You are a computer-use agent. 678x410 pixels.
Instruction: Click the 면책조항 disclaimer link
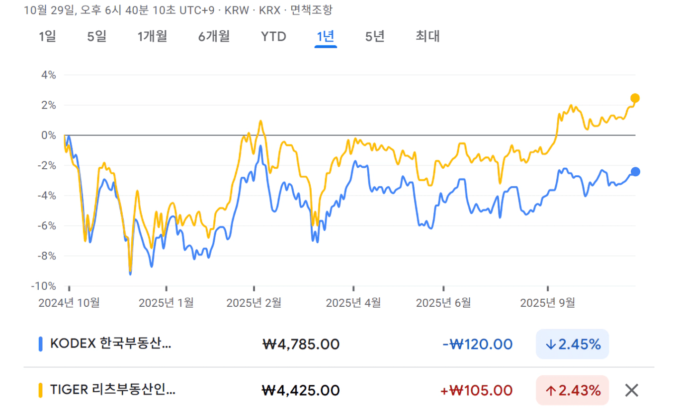(311, 10)
